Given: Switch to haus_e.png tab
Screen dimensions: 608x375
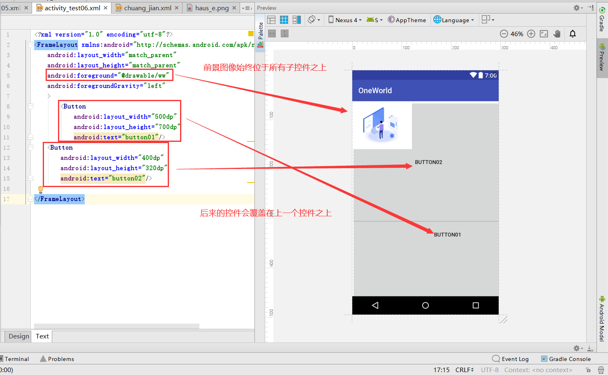Looking at the screenshot, I should (212, 8).
